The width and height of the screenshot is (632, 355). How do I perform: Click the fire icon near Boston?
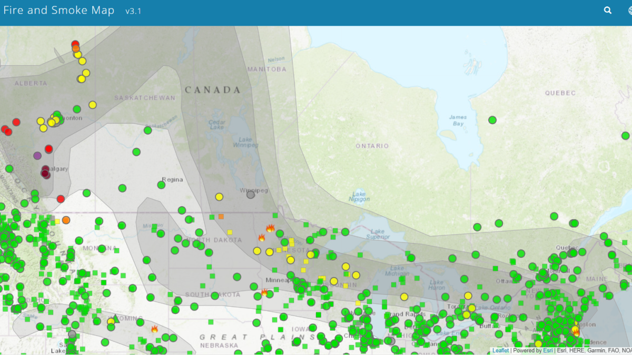click(576, 333)
